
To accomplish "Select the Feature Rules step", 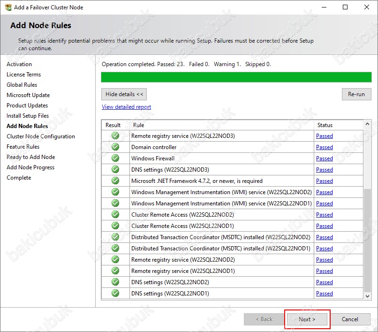I will point(23,147).
